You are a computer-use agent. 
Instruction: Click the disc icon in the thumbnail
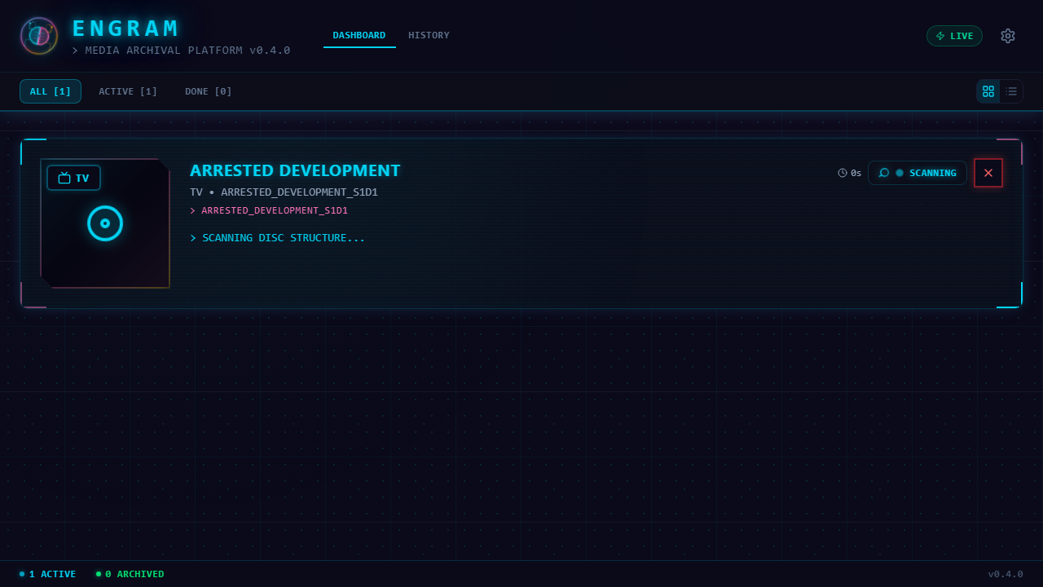(105, 223)
